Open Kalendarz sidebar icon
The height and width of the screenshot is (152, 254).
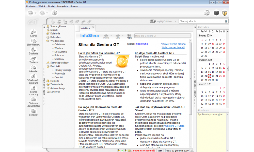[x=33, y=69]
